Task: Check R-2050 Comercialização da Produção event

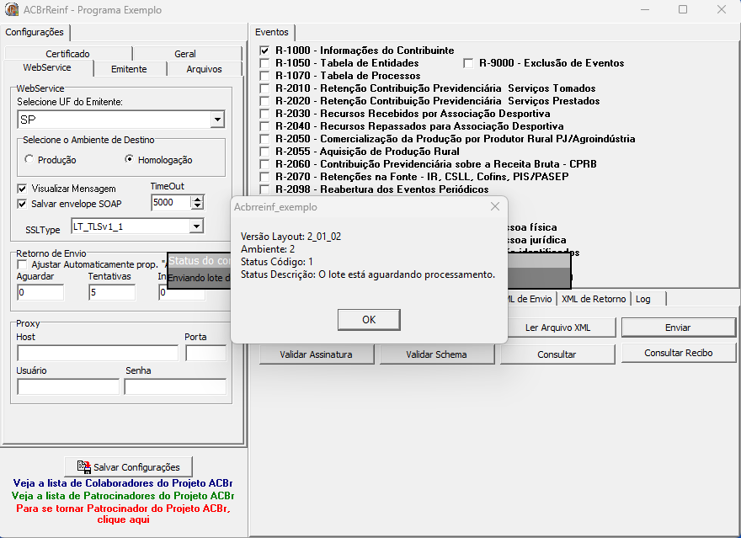Action: coord(264,139)
